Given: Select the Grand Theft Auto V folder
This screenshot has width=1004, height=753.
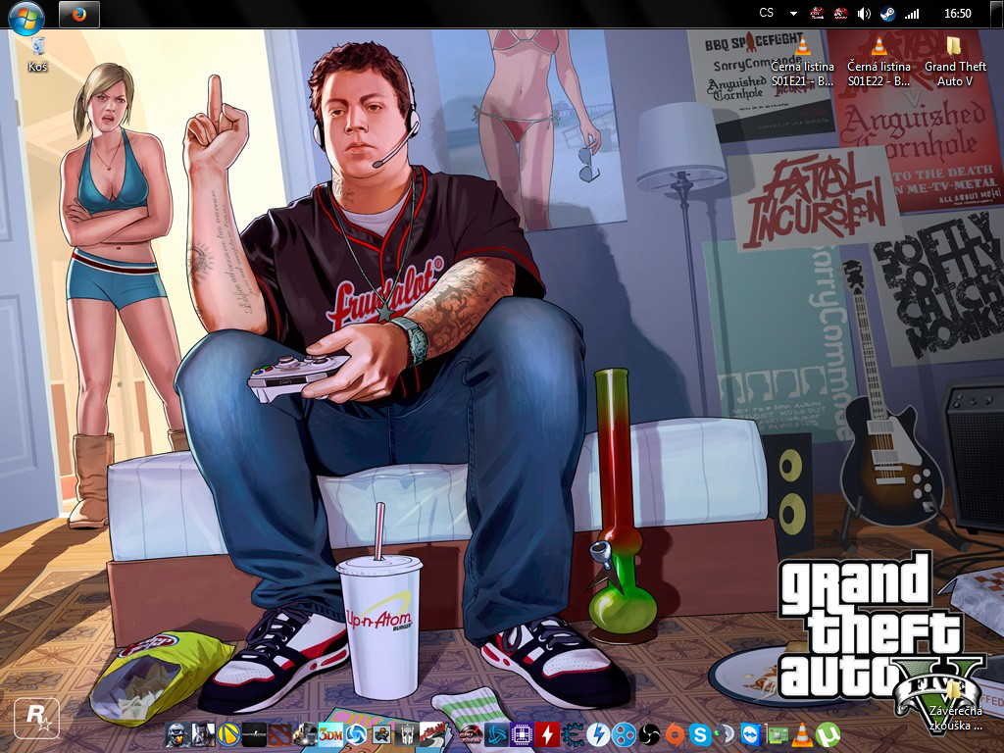Looking at the screenshot, I should (955, 61).
